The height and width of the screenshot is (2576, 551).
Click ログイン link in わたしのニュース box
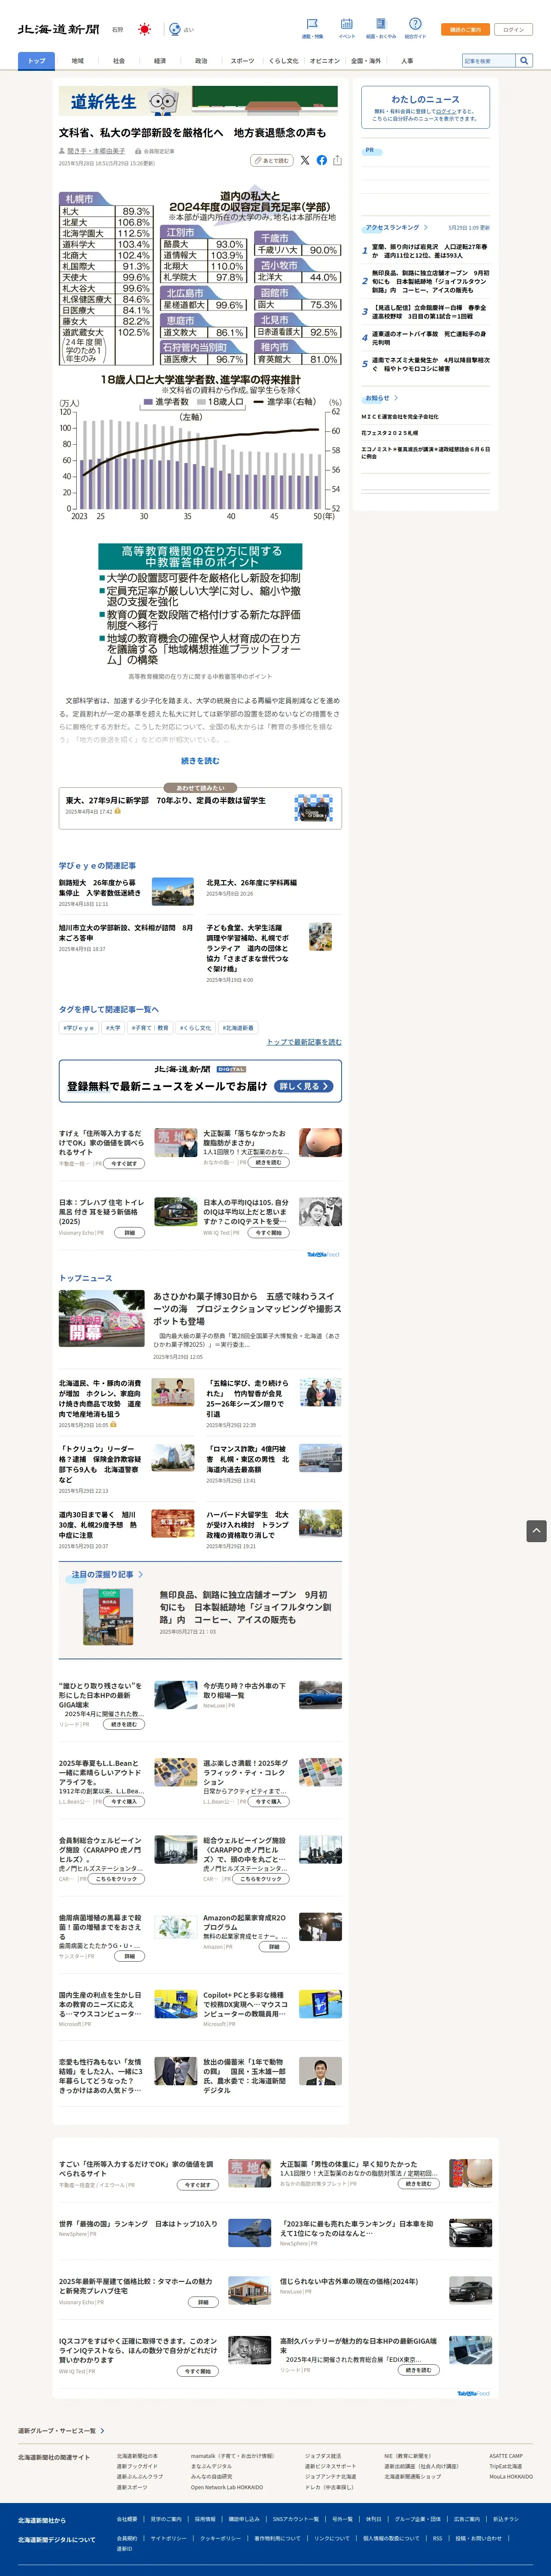pos(446,111)
